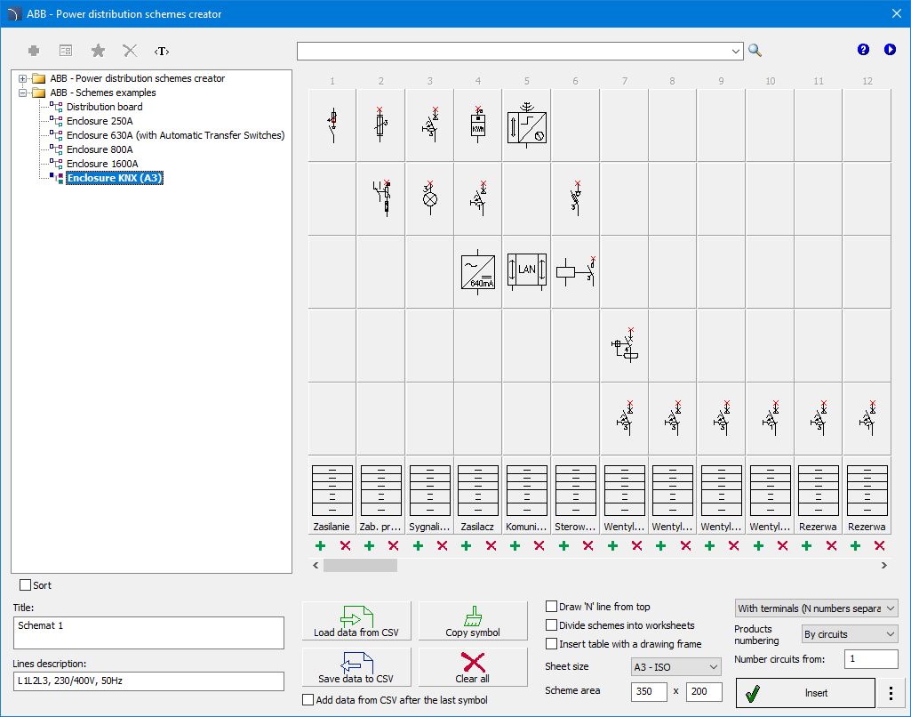Click the green plus below Zasilanie column
Viewport: 911px width, 717px height.
point(320,545)
